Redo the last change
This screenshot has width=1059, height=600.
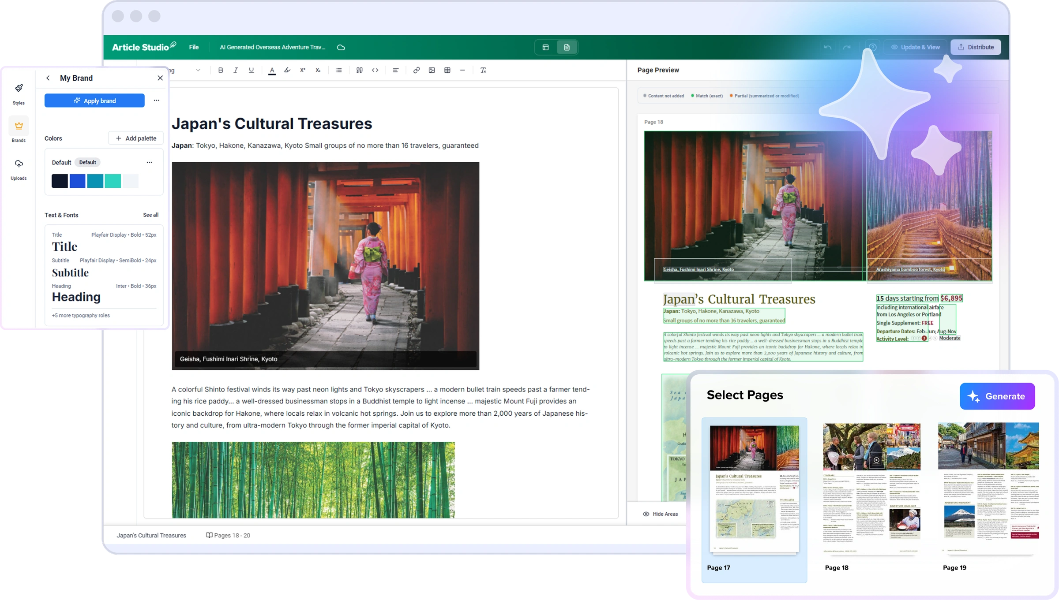[847, 47]
